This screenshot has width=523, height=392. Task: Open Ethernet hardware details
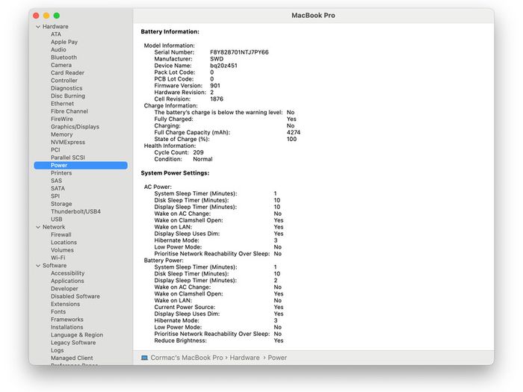(62, 104)
